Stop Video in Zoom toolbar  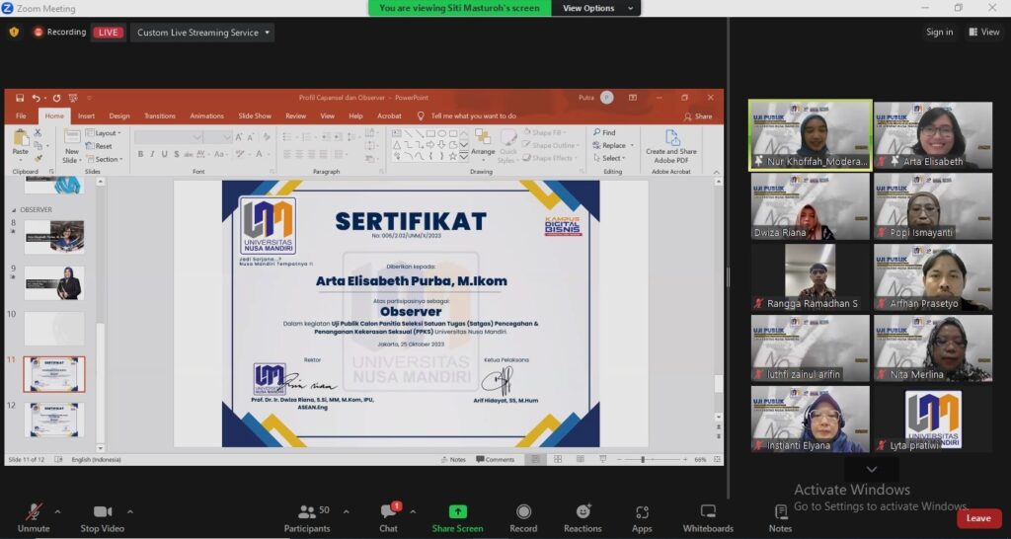[x=102, y=518]
